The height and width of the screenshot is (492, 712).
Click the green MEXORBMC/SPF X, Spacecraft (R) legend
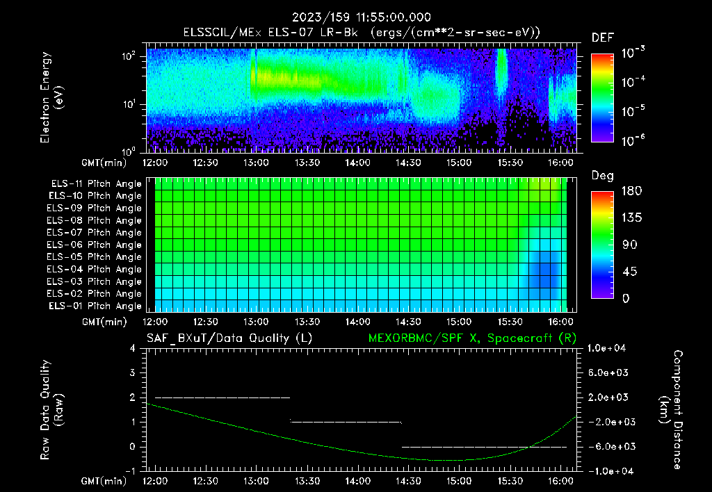(472, 338)
